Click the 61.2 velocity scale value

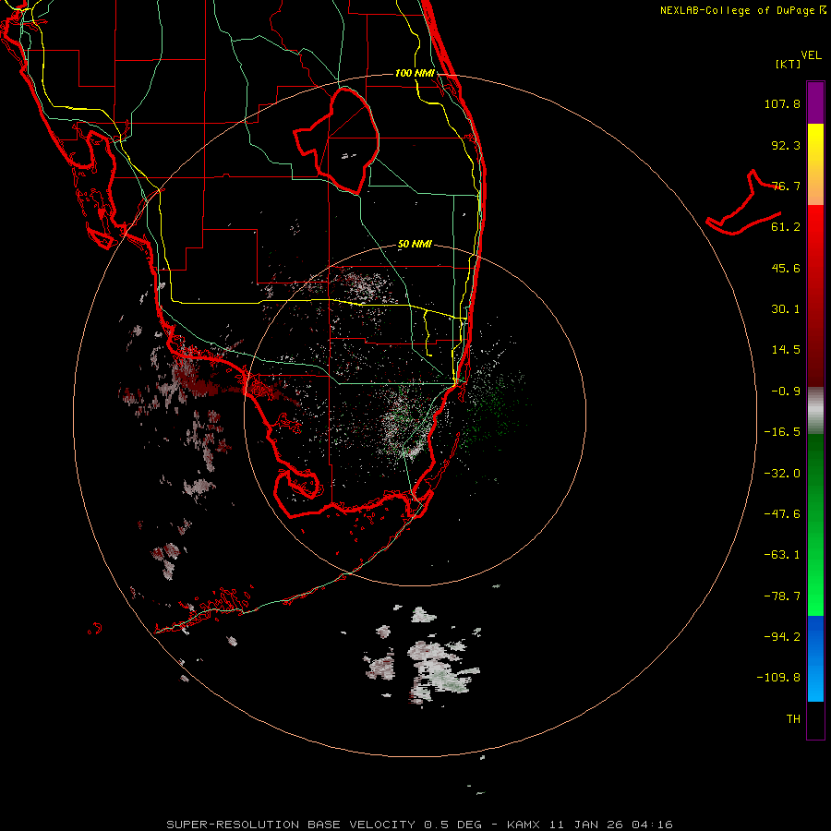[x=786, y=227]
